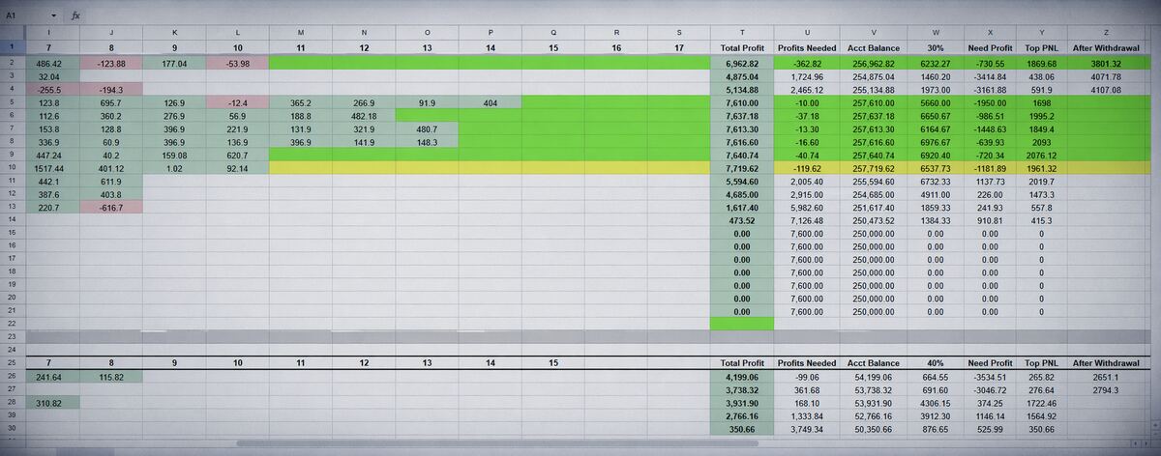Click the total profit cell 473.52
1161x456 pixels.
click(743, 219)
